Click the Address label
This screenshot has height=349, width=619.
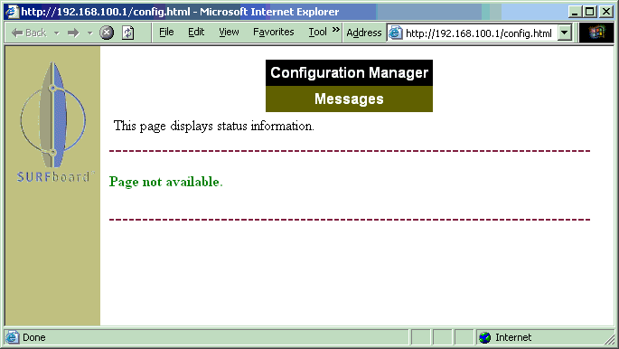click(363, 33)
